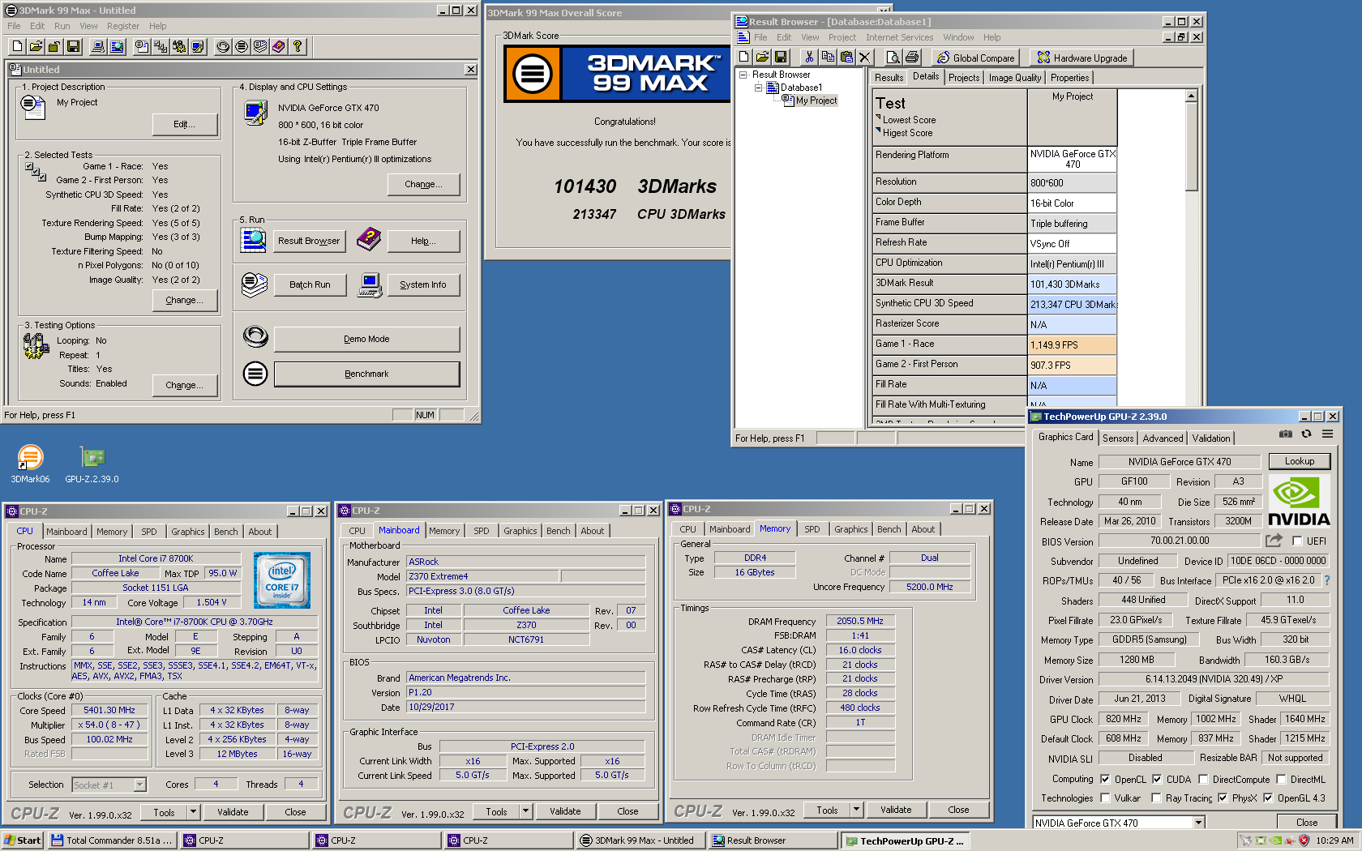The image size is (1362, 851).
Task: Click Hardware Upgrade button
Action: coord(1081,58)
